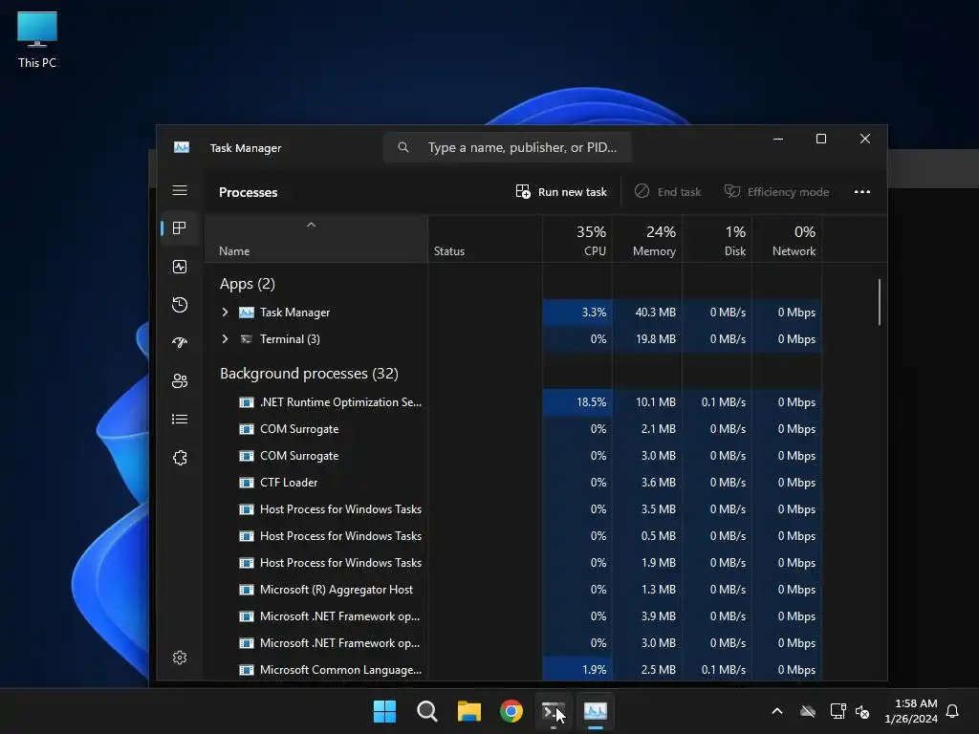The width and height of the screenshot is (979, 734).
Task: Select Host Process row using 3.5 MB
Action: coord(513,509)
